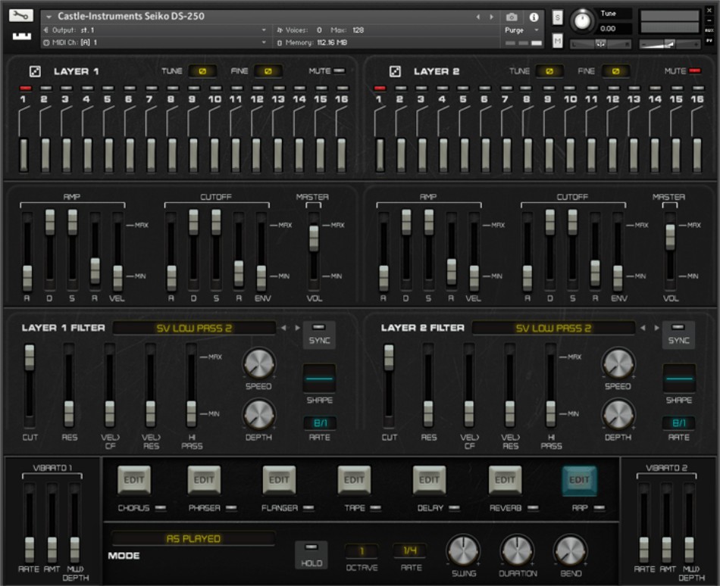Image resolution: width=720 pixels, height=586 pixels.
Task: Click Edit button above Chorus
Action: pos(133,479)
